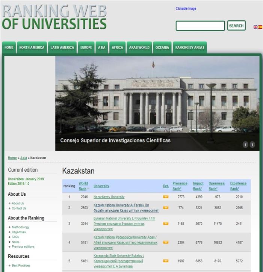Open the ASIA menu tab

(102, 47)
